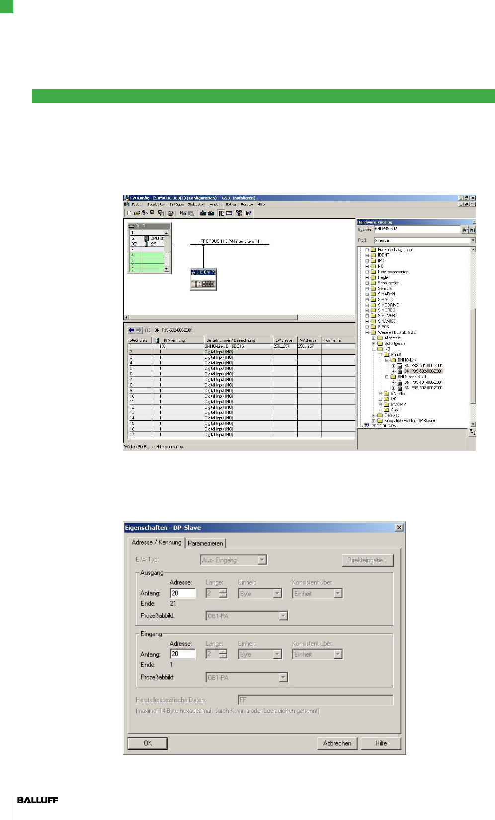Toggle the hardware catalog toolbar icon

221,213
